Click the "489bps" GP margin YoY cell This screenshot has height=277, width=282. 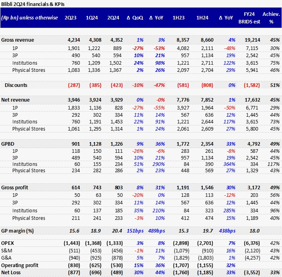click(156, 231)
